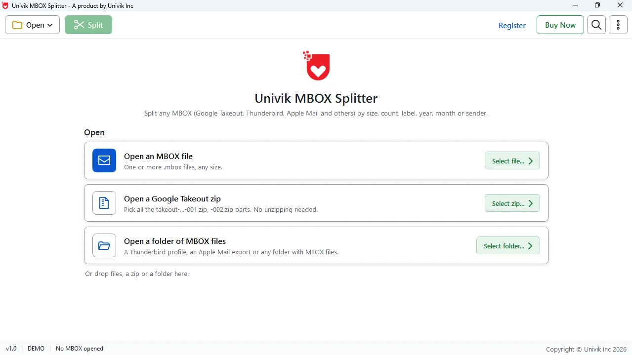Click the blue envelope MBOX icon

104,160
